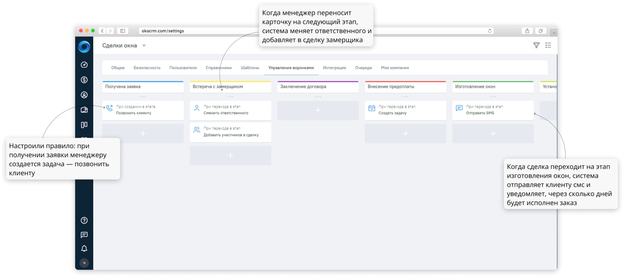The width and height of the screenshot is (624, 277).
Task: Open the Позвонить клиенту rule card
Action: [x=143, y=110]
